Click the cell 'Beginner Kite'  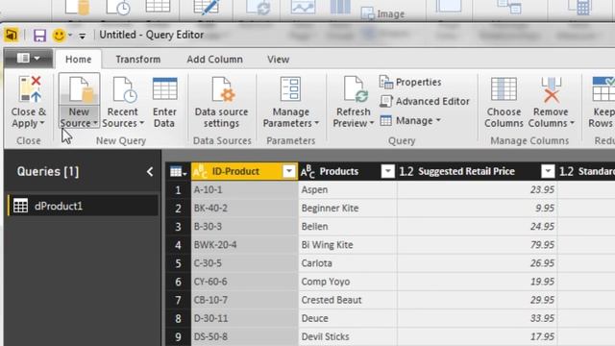(348, 209)
